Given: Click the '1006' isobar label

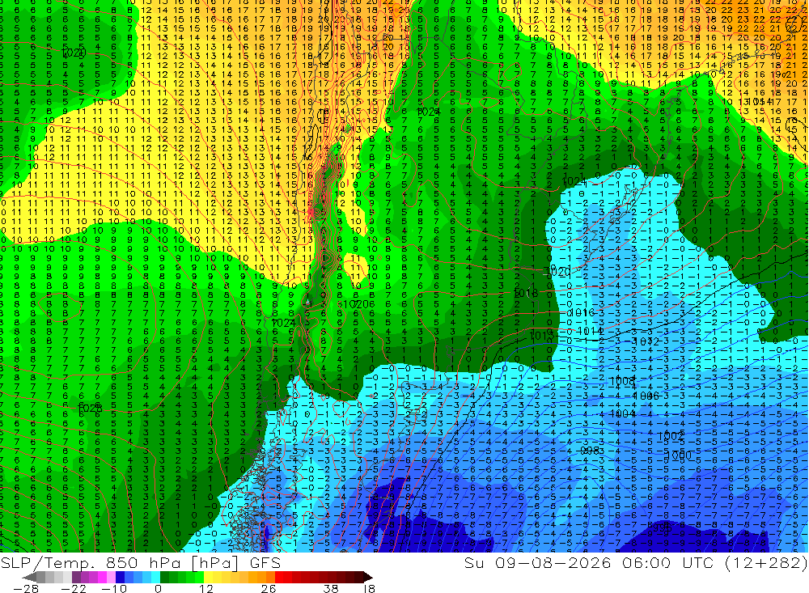Looking at the screenshot, I should point(646,396).
